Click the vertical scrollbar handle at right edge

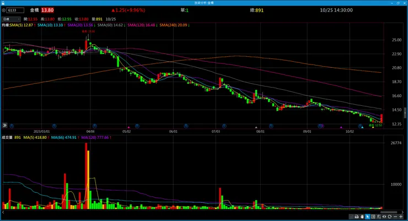(405, 113)
